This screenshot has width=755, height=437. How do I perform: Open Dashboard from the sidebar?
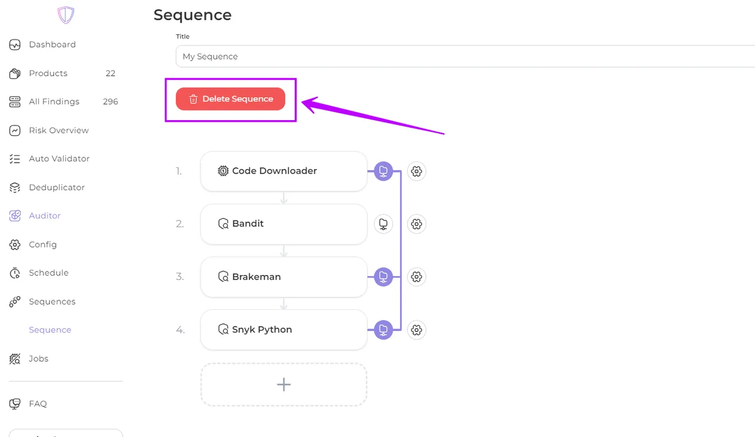point(52,45)
